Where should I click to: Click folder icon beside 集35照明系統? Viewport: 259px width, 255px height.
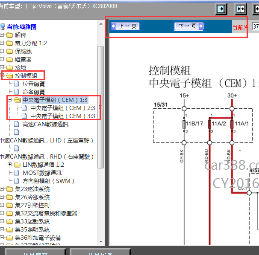[x=9, y=229]
